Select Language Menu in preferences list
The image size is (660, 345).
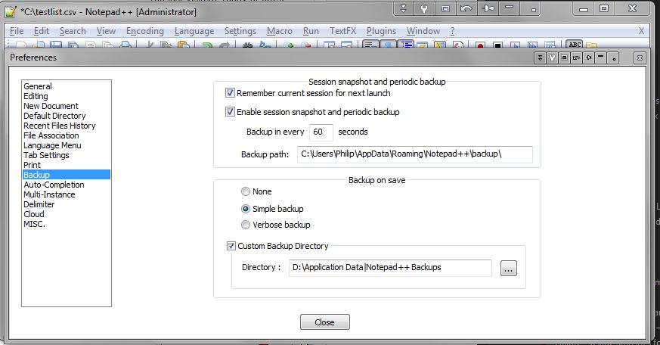tap(53, 145)
